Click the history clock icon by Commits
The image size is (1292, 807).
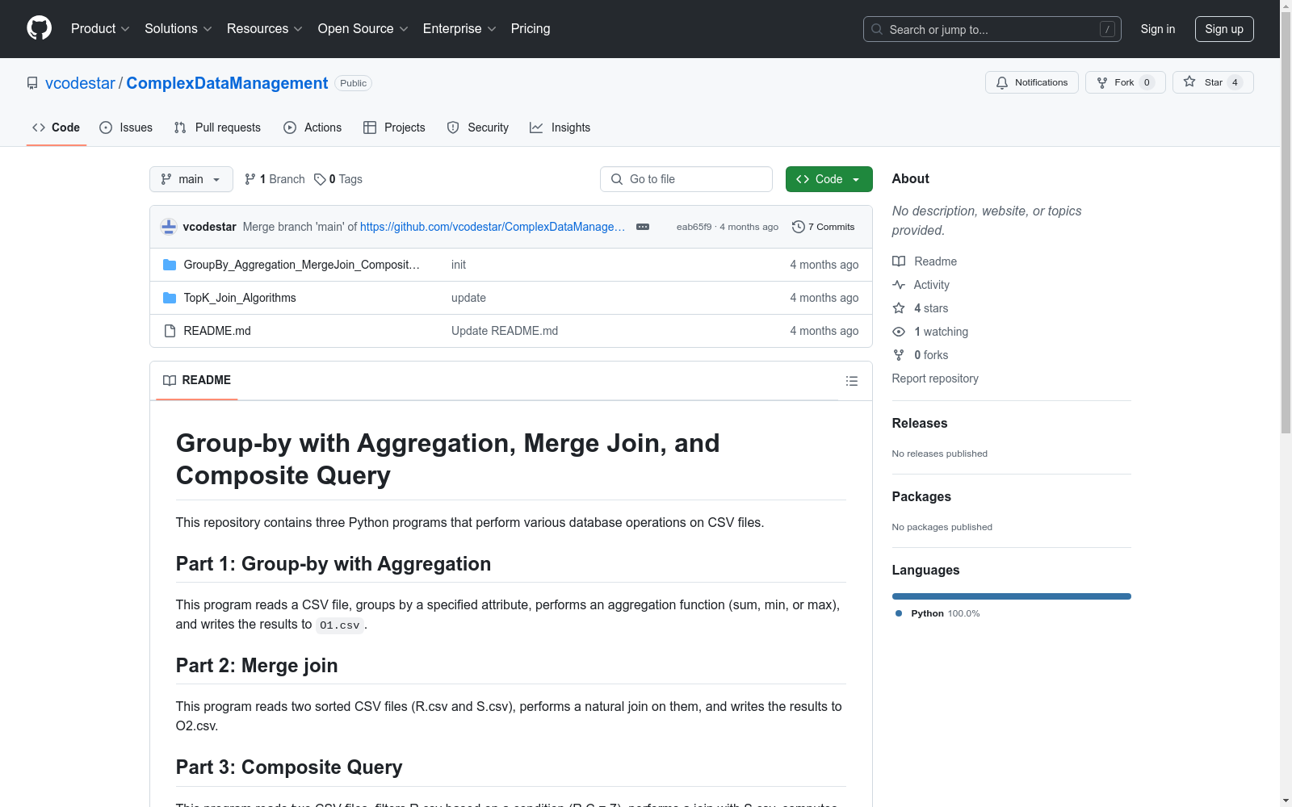[799, 227]
